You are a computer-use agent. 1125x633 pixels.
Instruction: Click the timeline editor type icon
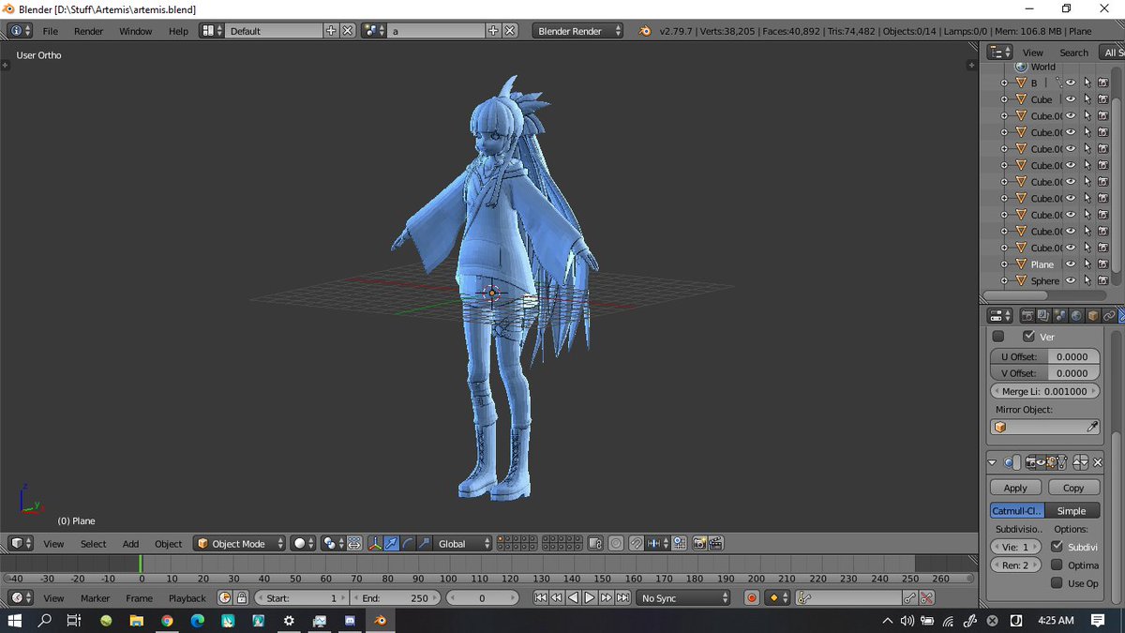20,598
